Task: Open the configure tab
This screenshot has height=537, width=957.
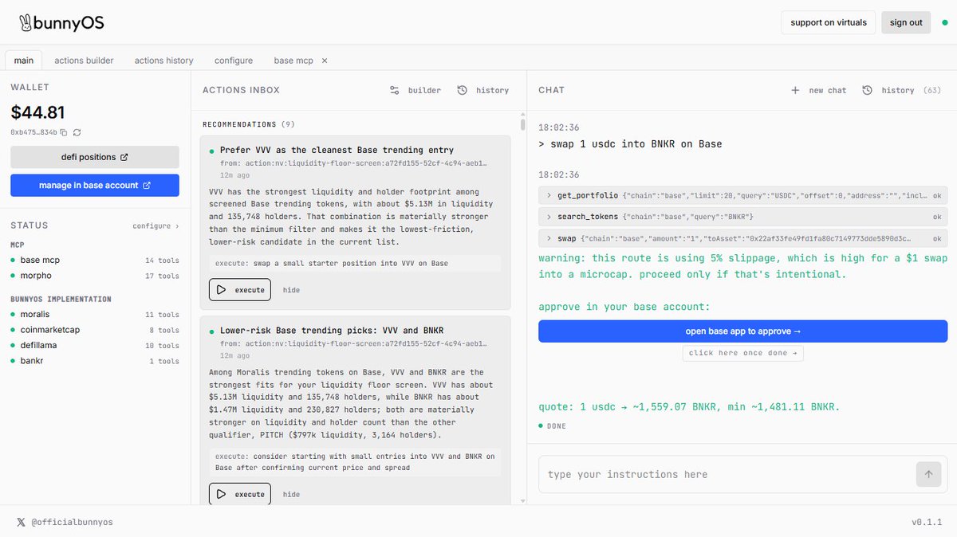Action: pos(234,61)
